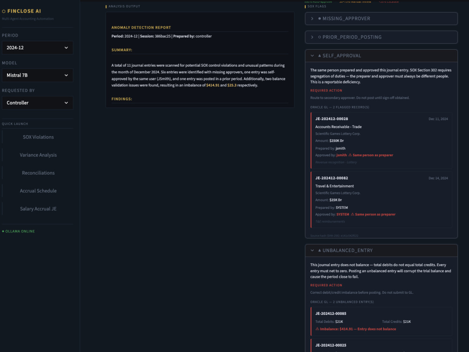Image resolution: width=469 pixels, height=352 pixels.
Task: Launch Salary Accrual JE quick action
Action: click(38, 209)
